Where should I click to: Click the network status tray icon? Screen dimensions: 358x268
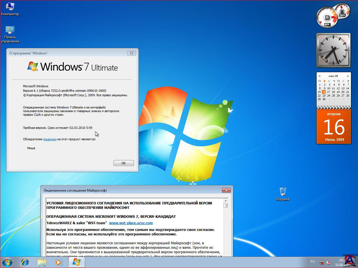coord(321,263)
